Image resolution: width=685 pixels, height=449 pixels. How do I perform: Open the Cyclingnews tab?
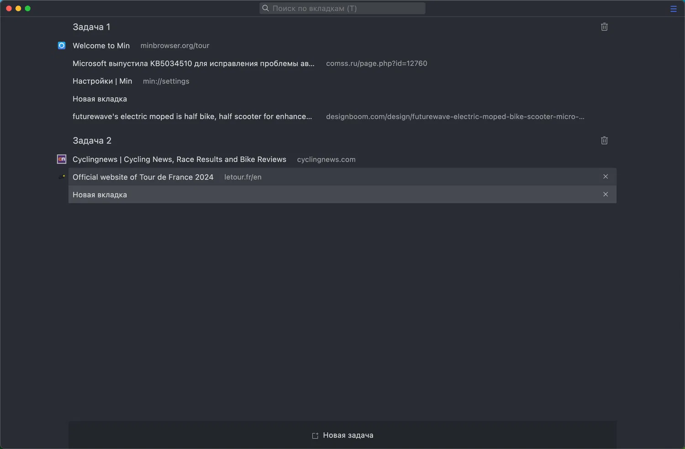179,159
